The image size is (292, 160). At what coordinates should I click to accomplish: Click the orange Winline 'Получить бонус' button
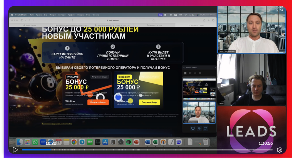coord(98,102)
